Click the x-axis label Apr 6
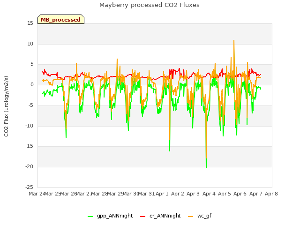Screen dimensions: 300x225 pos(240,194)
